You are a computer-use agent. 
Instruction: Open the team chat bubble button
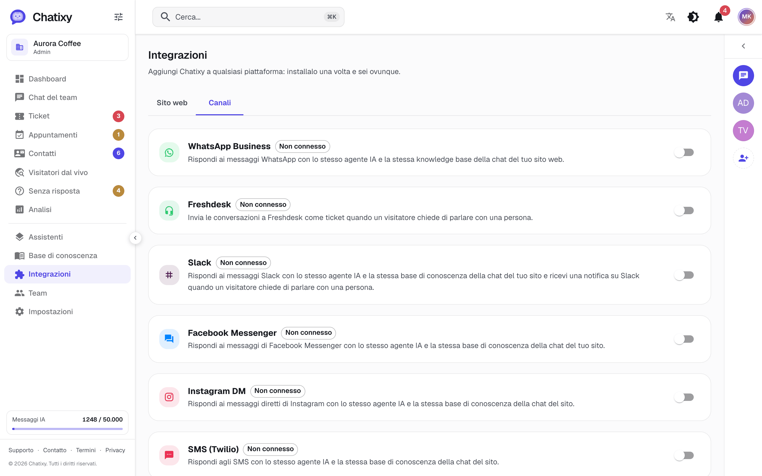[x=743, y=76]
